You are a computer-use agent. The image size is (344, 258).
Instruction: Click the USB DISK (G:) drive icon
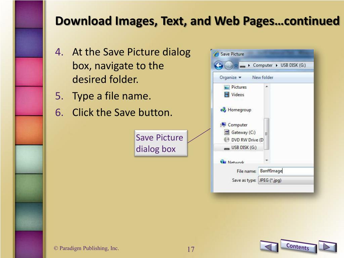[227, 148]
